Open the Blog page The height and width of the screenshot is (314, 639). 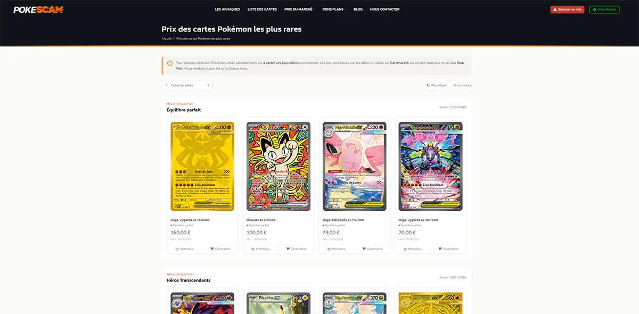coord(358,9)
